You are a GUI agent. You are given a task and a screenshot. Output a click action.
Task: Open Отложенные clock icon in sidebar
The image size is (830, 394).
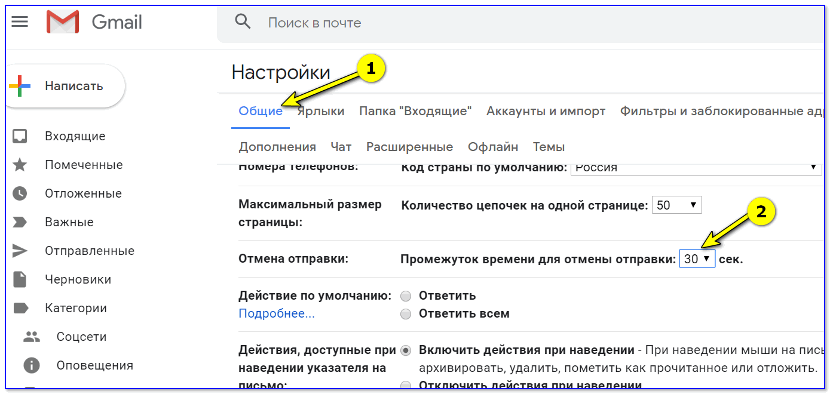[20, 193]
